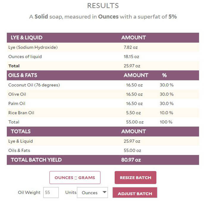Image resolution: width=208 pixels, height=201 pixels.
Task: Click the 18.15 oz liquid amount
Action: pos(131,56)
